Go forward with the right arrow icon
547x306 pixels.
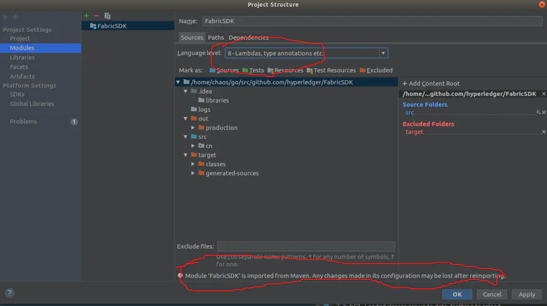pyautogui.click(x=15, y=17)
